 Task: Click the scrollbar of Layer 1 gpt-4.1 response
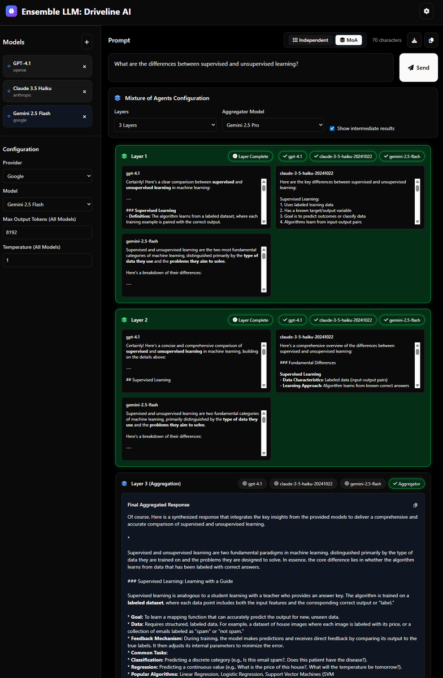pos(263,202)
